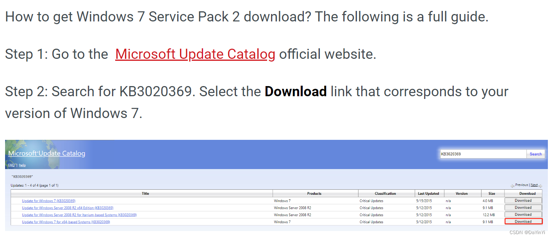Click the highlighted Download button for x64-based Systems

click(523, 221)
